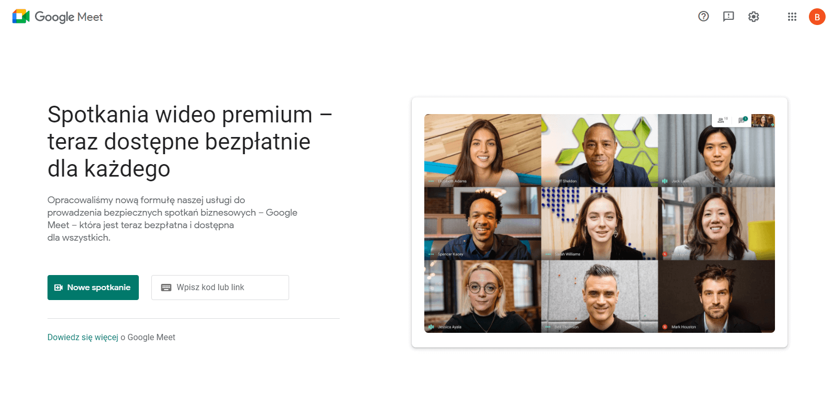Screen dimensions: 835x411
Task: Click the Google Meet camera logo
Action: tap(21, 17)
